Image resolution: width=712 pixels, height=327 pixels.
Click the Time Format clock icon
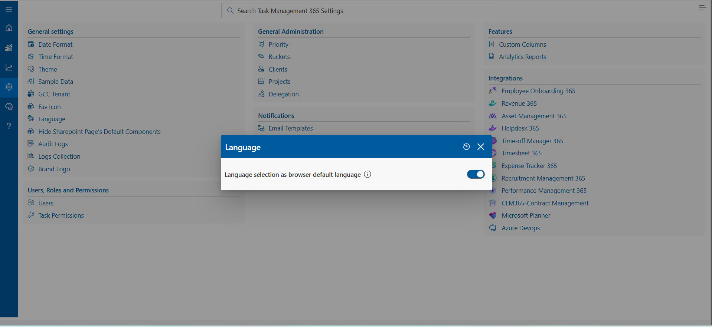click(31, 56)
